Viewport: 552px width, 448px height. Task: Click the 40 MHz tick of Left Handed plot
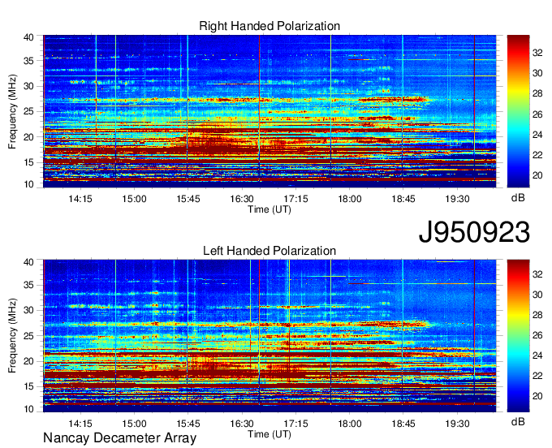tap(28, 262)
